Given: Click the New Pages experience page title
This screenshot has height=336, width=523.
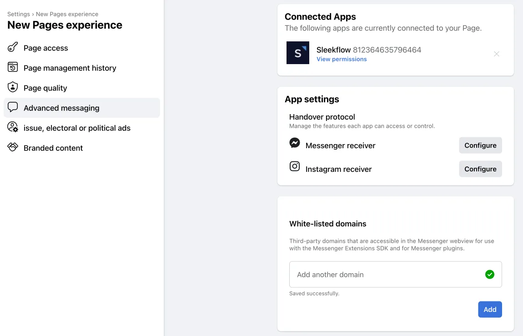Looking at the screenshot, I should click(65, 25).
